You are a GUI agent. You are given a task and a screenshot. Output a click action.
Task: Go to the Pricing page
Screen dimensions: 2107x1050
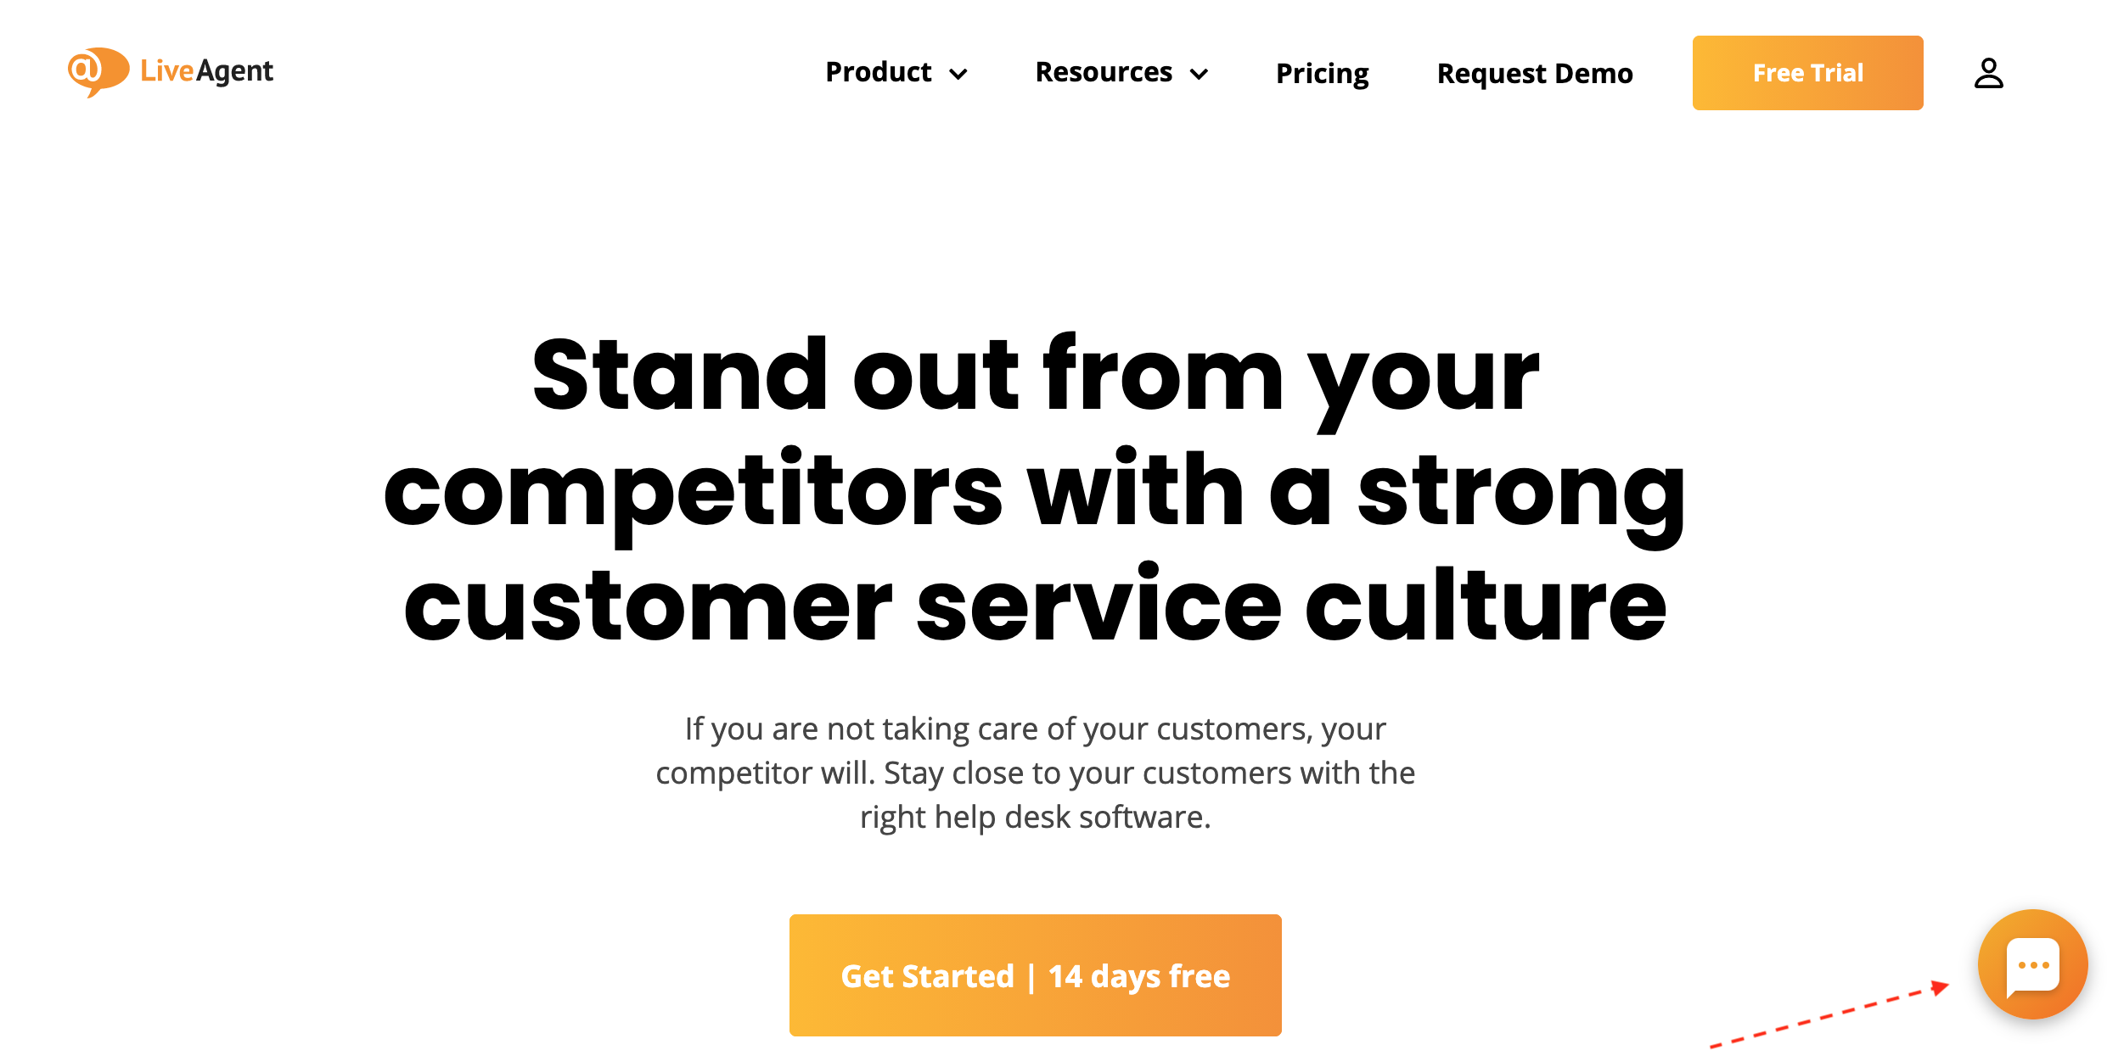(1322, 74)
